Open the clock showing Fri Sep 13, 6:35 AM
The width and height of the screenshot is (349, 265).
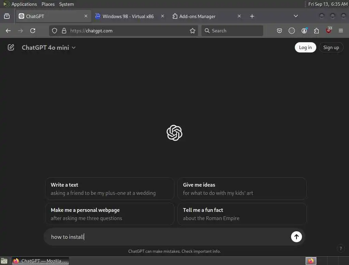[x=328, y=4]
